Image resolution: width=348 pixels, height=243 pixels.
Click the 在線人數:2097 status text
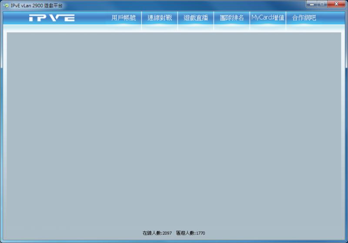click(x=157, y=233)
